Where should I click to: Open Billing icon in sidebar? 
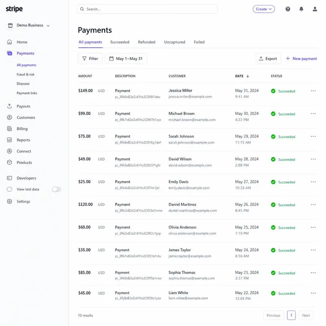(x=9, y=129)
